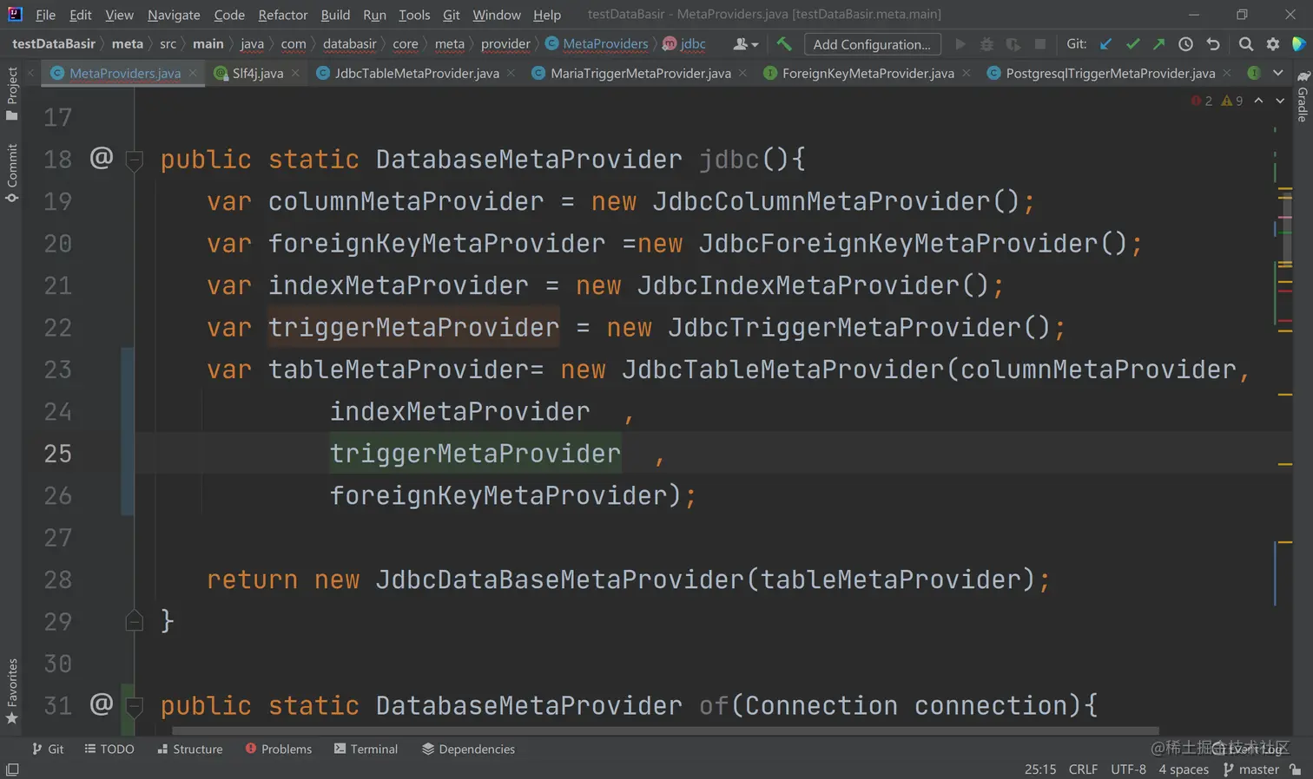The image size is (1313, 779).
Task: Click the Debug bug icon in toolbar
Action: [x=986, y=43]
